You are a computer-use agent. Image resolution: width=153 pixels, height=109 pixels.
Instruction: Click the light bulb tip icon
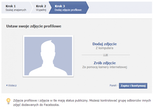[8, 101]
